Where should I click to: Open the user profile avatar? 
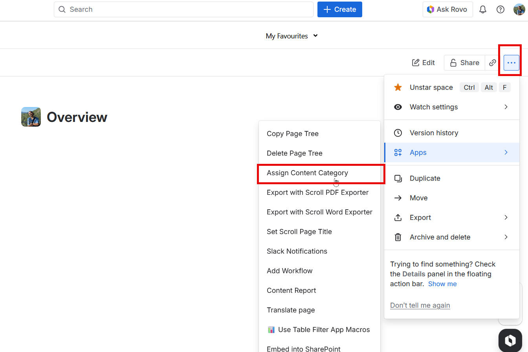point(519,9)
